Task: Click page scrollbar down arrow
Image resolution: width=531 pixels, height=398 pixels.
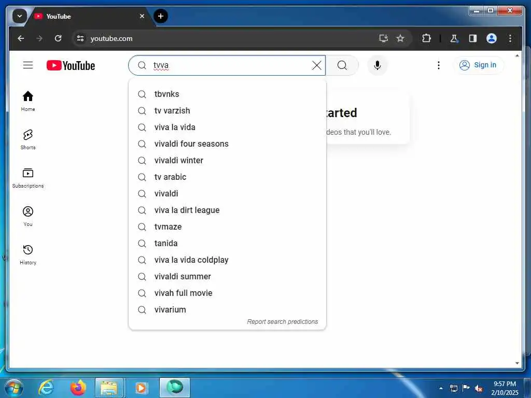Action: 517,363
